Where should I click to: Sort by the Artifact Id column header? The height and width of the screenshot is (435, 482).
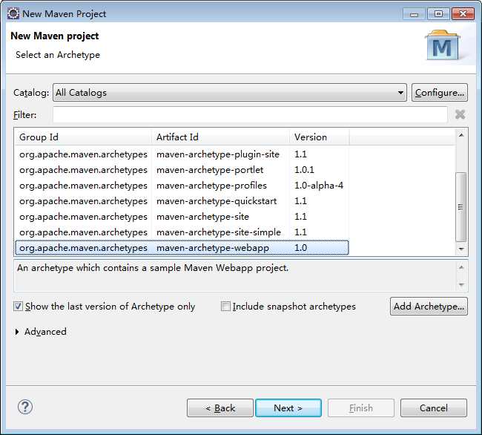pos(220,137)
